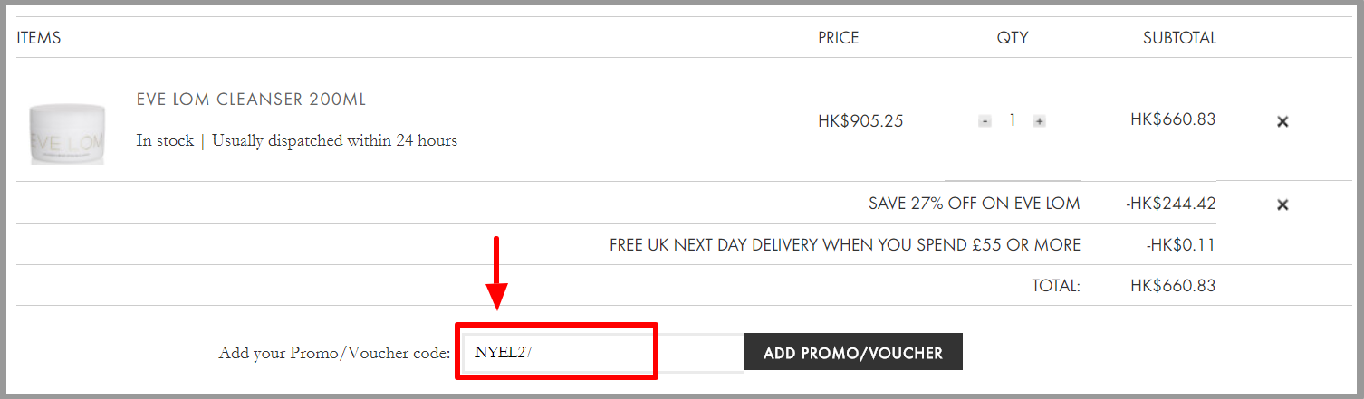Click the PRICE column header

click(x=838, y=38)
